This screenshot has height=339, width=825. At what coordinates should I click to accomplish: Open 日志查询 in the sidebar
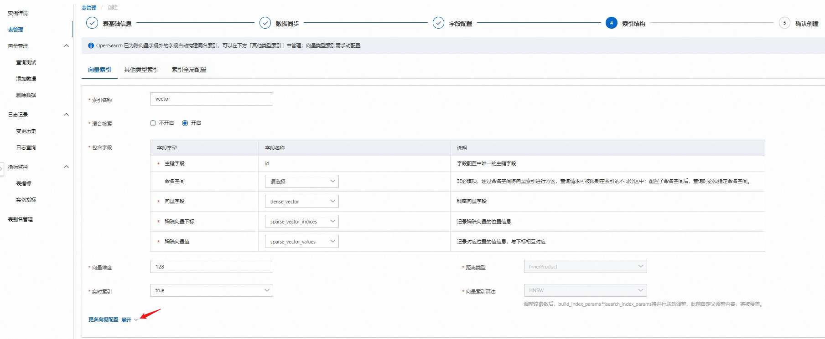26,147
